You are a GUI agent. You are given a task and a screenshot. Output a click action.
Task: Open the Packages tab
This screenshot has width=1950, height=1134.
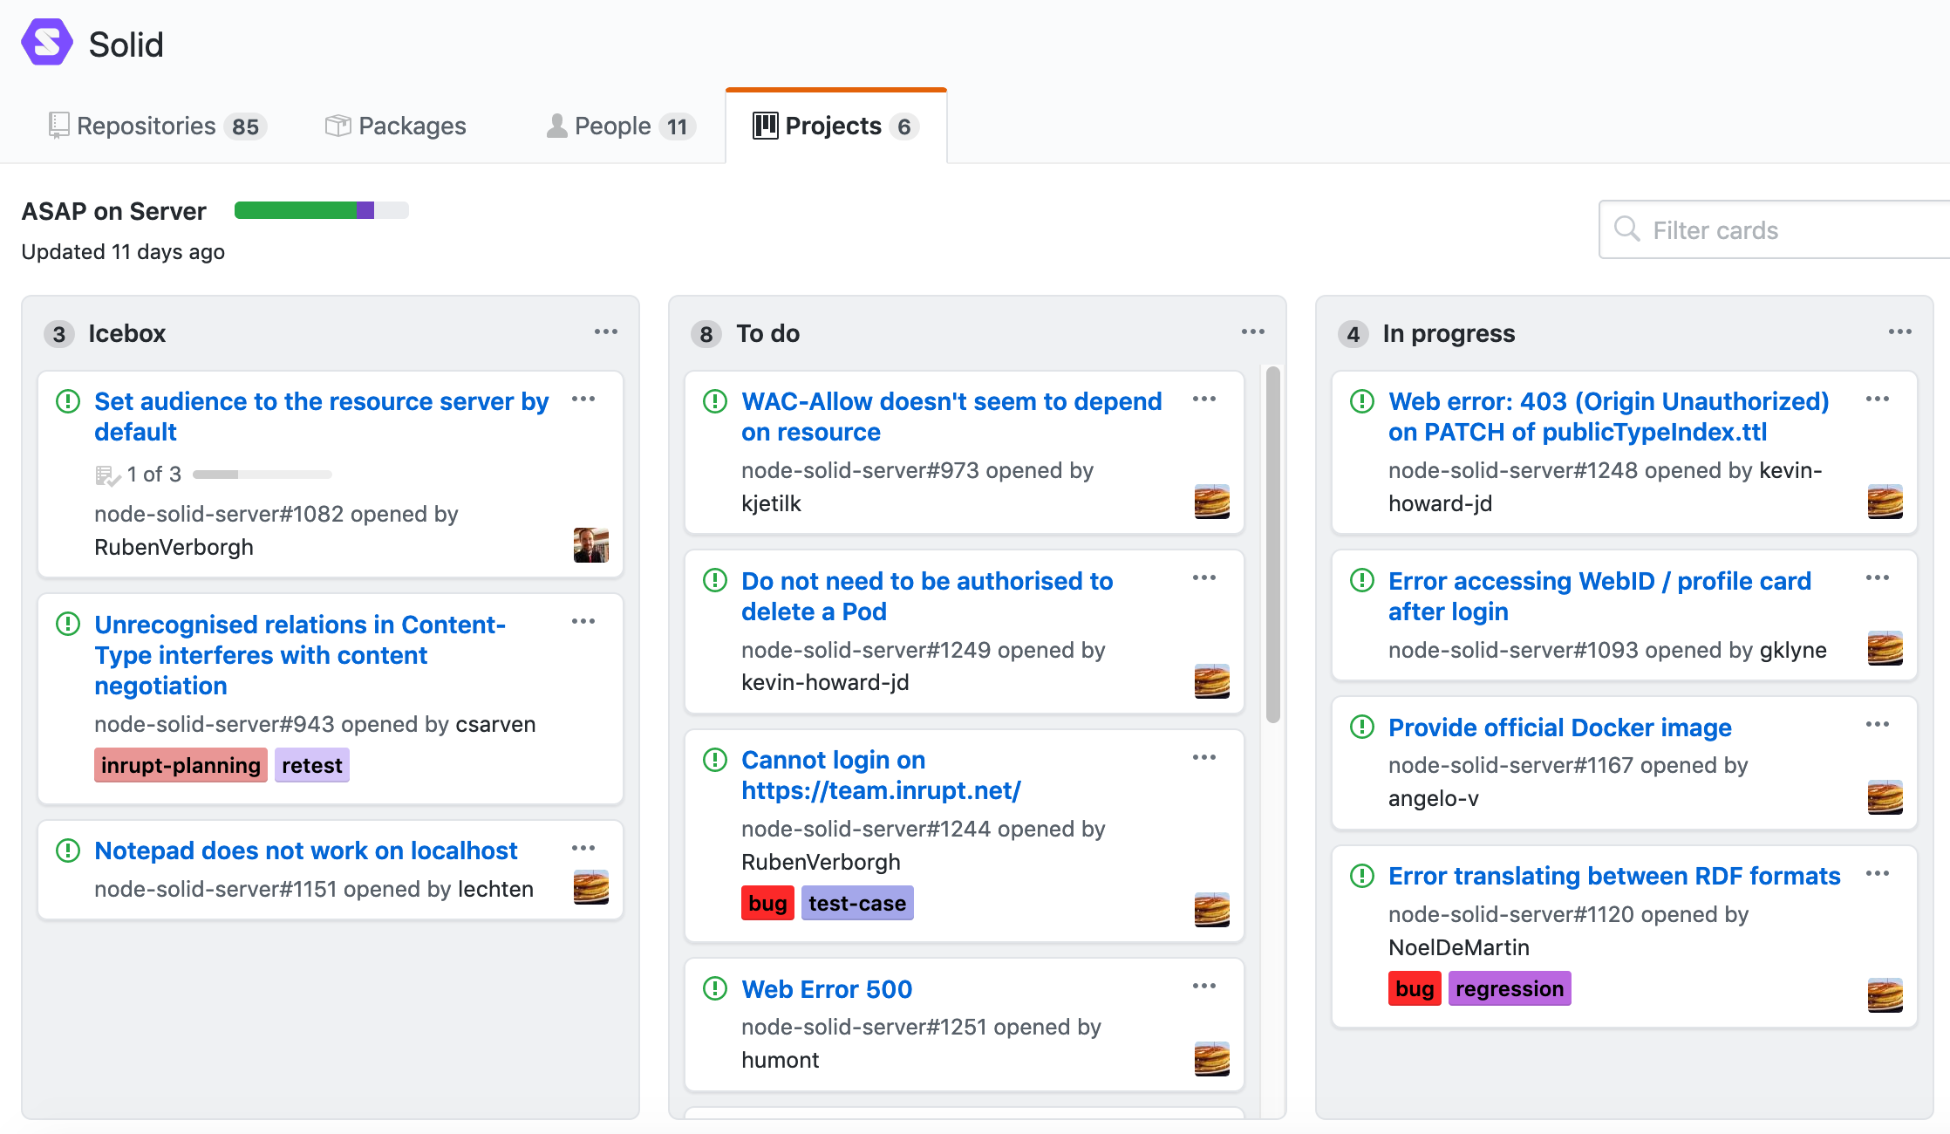pyautogui.click(x=395, y=126)
